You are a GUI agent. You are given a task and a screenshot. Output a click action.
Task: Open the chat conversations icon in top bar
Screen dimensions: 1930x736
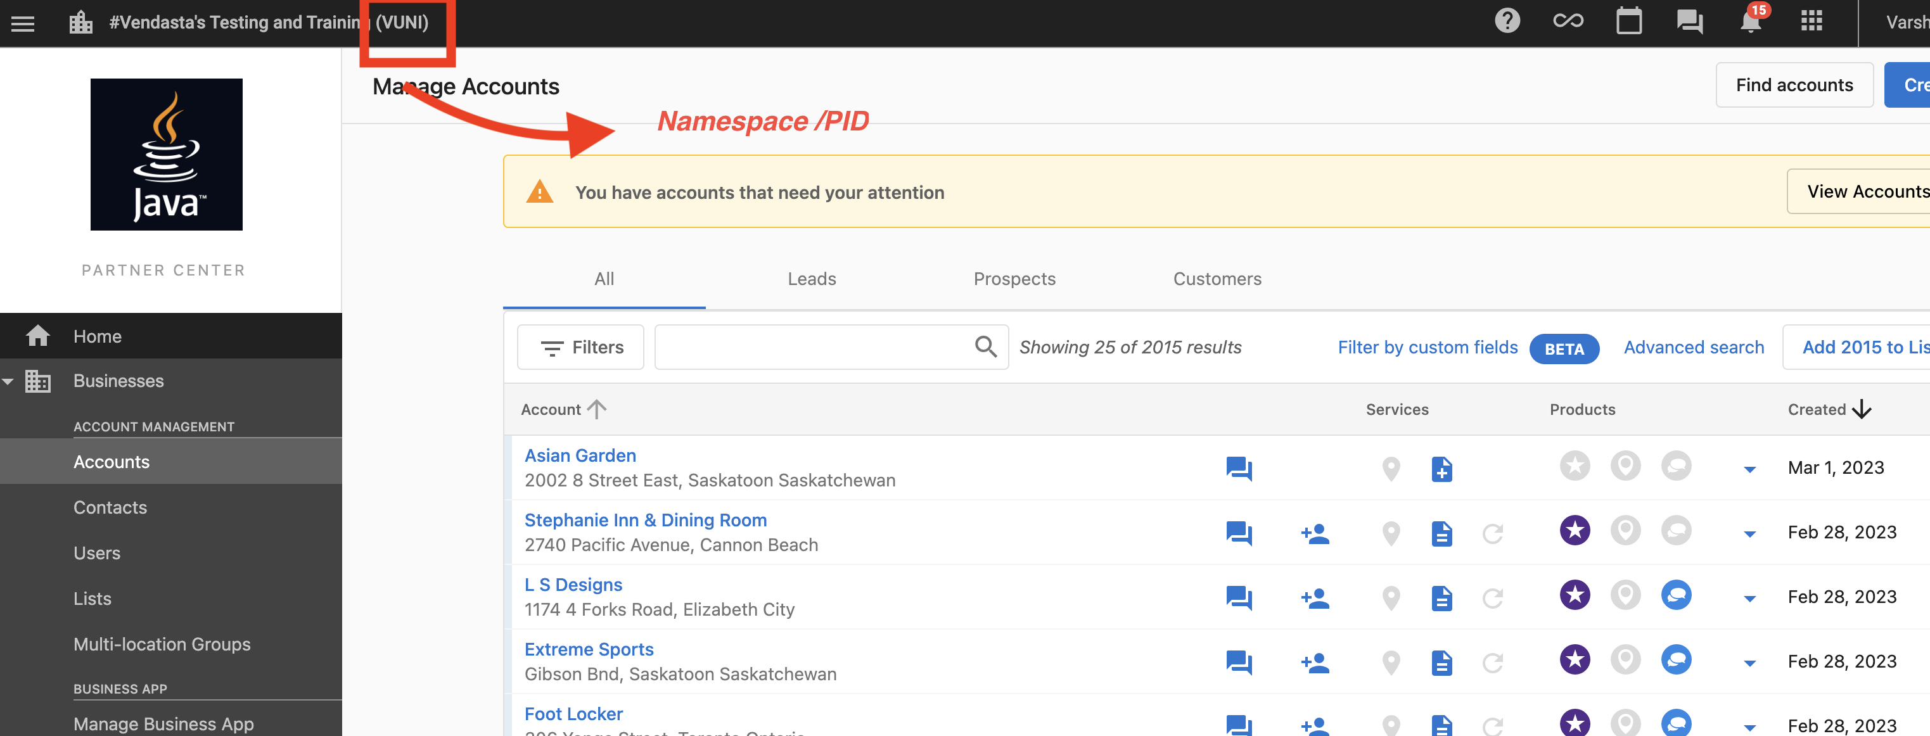pos(1689,22)
